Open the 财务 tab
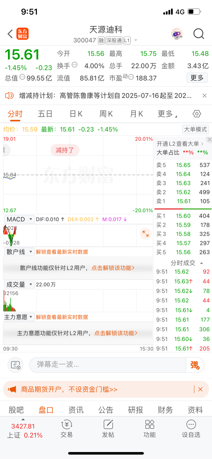 pyautogui.click(x=165, y=410)
